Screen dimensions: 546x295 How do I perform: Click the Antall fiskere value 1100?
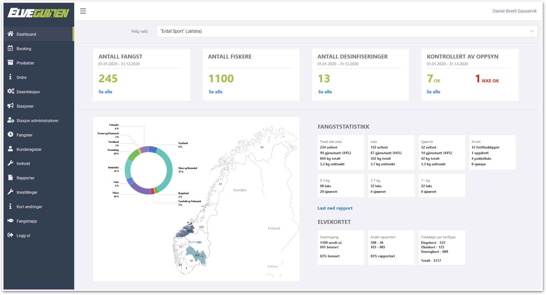coord(221,78)
